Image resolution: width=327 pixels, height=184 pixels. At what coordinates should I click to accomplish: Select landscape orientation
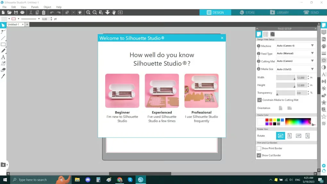pyautogui.click(x=289, y=108)
